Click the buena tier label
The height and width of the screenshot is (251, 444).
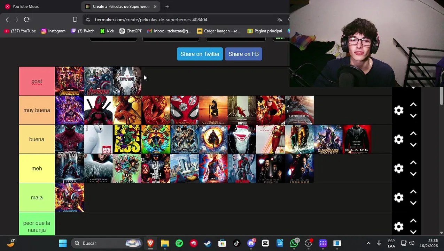click(37, 139)
